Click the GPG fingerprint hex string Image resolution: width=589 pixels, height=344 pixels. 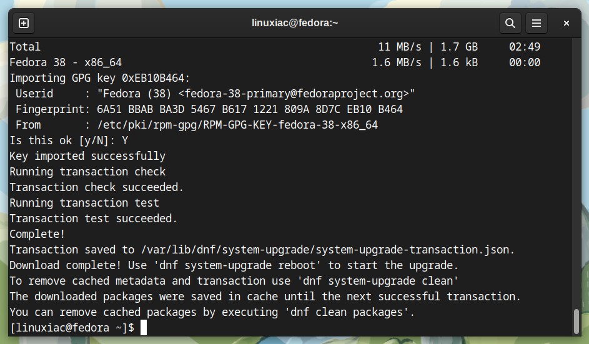click(250, 109)
